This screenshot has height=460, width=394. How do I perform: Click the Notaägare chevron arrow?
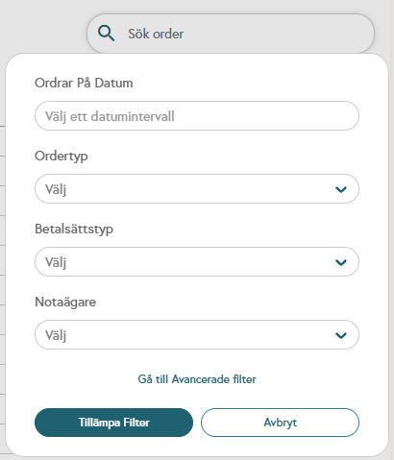tap(341, 335)
